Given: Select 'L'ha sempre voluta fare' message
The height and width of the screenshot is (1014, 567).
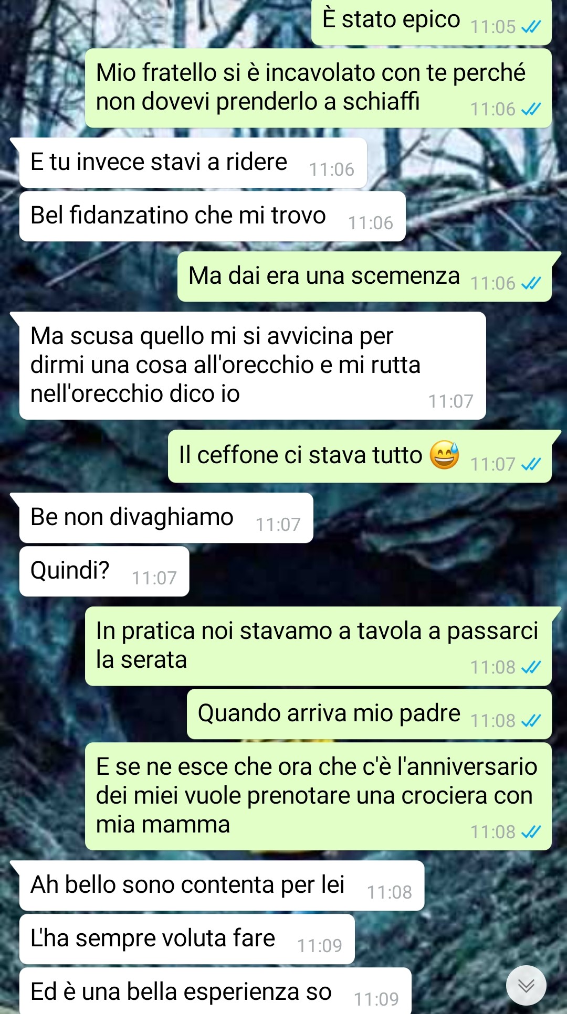Looking at the screenshot, I should tap(187, 939).
